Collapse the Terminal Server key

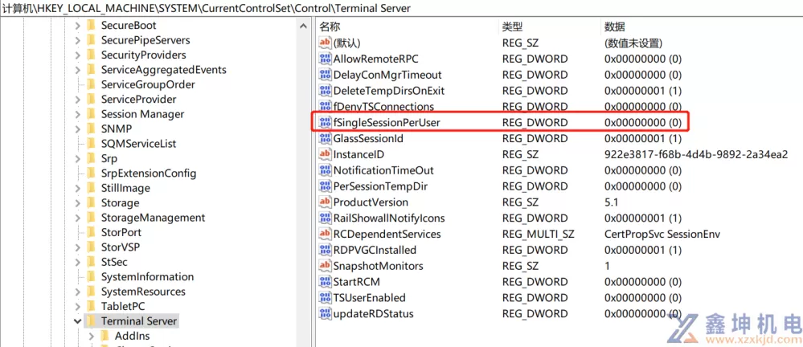(x=77, y=321)
